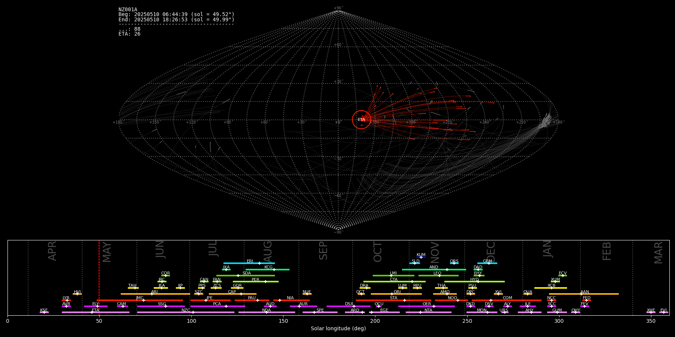Click the NTA shower label
675x337 pixels.
[429, 310]
